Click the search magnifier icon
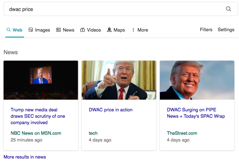 tap(229, 9)
